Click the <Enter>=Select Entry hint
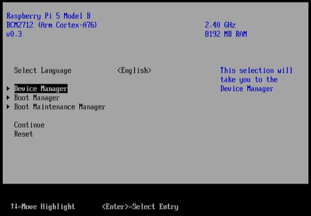The height and width of the screenshot is (216, 311). [140, 207]
